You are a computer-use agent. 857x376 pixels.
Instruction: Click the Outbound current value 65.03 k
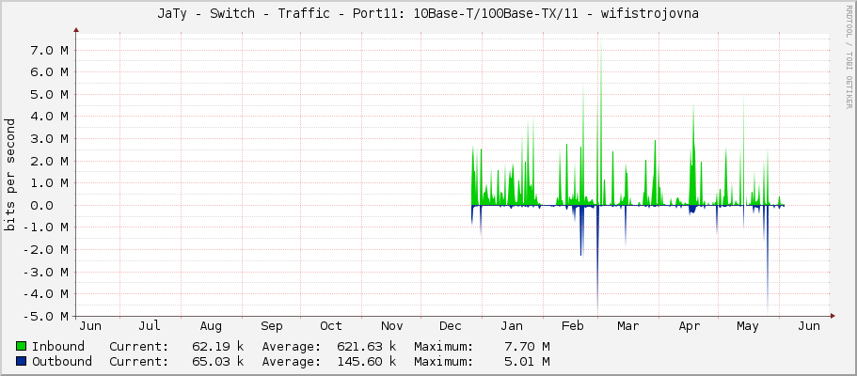point(218,362)
